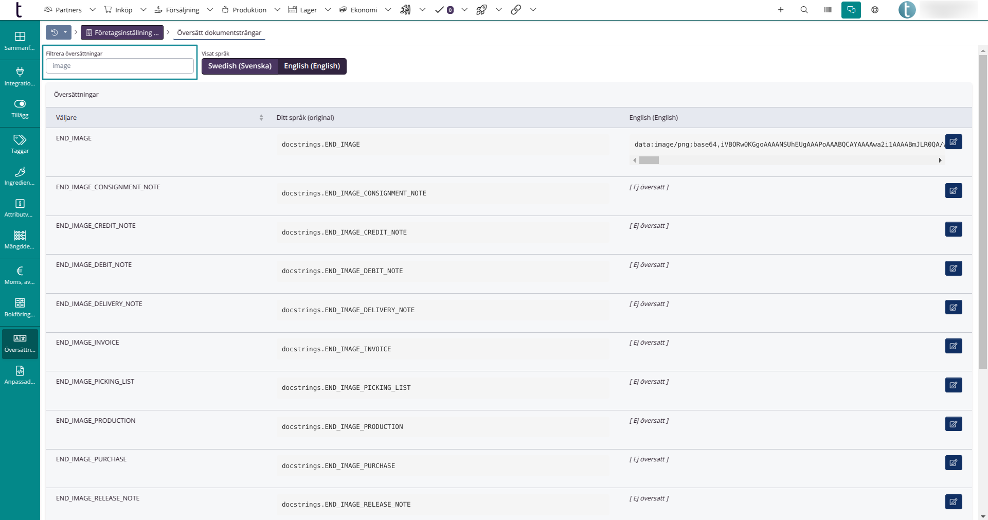Focus the Filtrera översättningar input field

coord(120,66)
